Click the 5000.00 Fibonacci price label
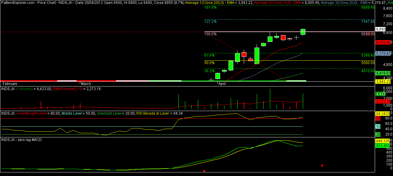Viewport: 393px width, 176px height. (x=368, y=63)
